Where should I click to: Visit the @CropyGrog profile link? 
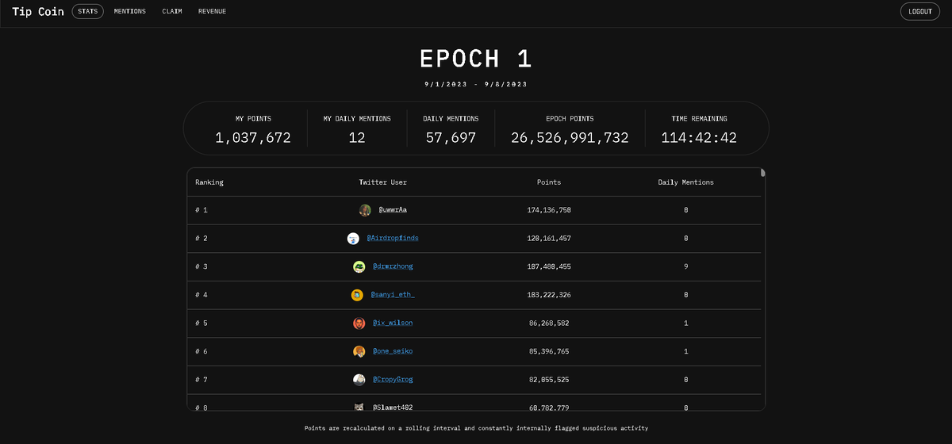click(393, 380)
